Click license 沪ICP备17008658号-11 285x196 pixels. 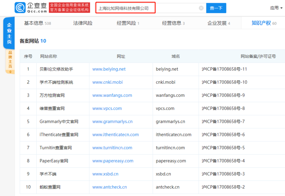(224, 69)
